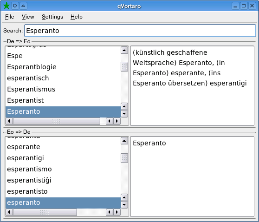
Task: Click horizontal scrollbar thumb in De => Eo list
Action: point(57,121)
